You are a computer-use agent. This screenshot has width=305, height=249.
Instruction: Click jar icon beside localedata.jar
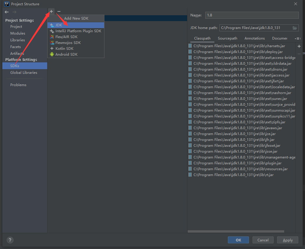(190, 87)
